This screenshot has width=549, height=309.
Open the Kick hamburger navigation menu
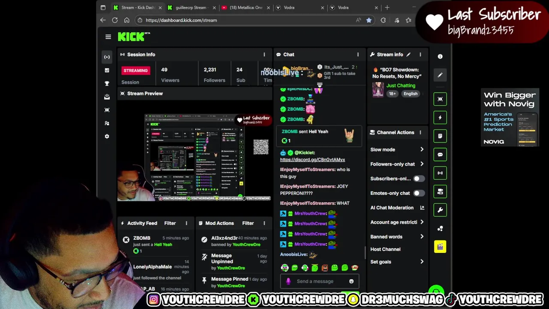coord(108,37)
